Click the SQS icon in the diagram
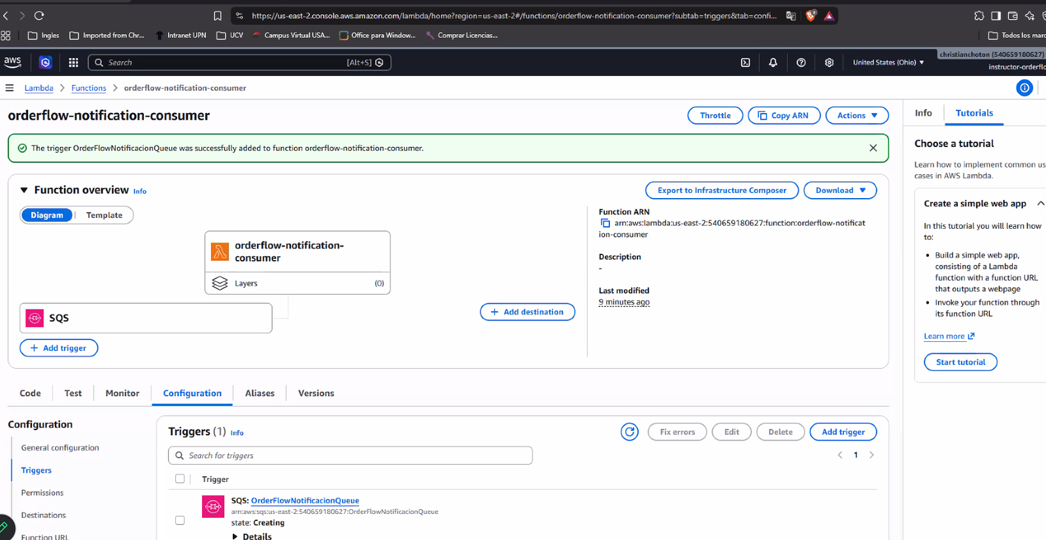1046x540 pixels. point(35,318)
